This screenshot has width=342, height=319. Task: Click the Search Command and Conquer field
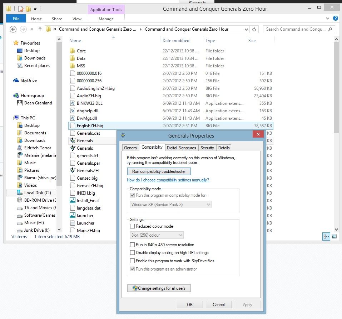(299, 29)
